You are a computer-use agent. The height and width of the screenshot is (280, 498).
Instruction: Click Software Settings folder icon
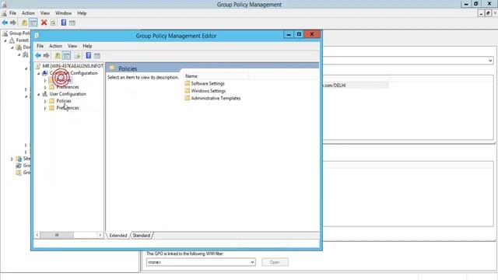click(188, 83)
